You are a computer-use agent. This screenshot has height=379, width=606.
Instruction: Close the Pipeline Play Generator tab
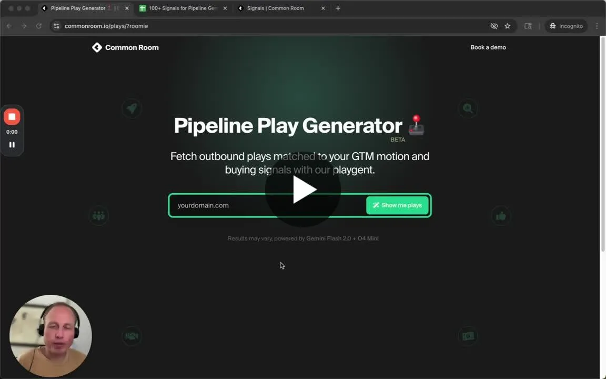pyautogui.click(x=127, y=8)
